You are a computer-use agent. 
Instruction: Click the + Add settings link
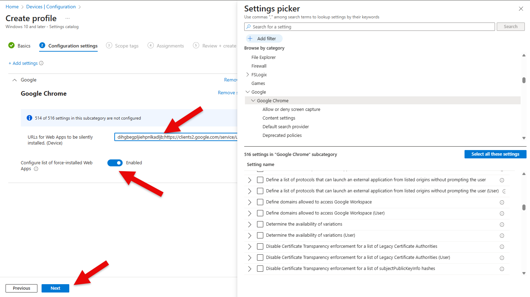coord(23,63)
